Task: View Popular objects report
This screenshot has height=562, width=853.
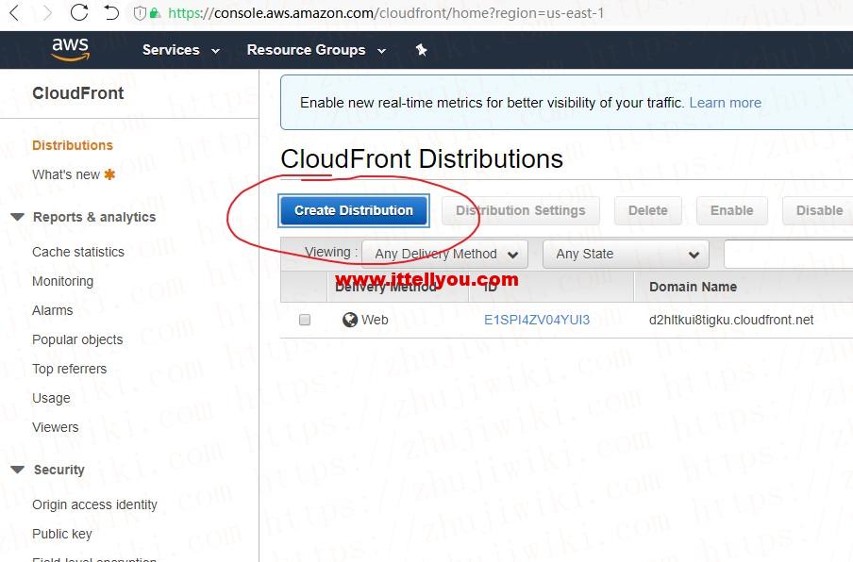Action: (x=77, y=339)
